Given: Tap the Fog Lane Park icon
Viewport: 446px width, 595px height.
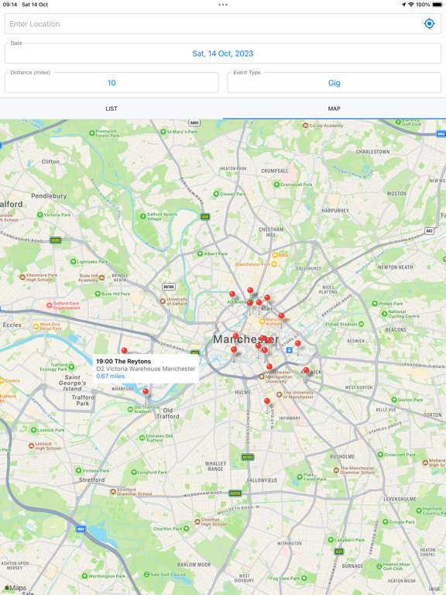Looking at the screenshot, I should pyautogui.click(x=304, y=578).
